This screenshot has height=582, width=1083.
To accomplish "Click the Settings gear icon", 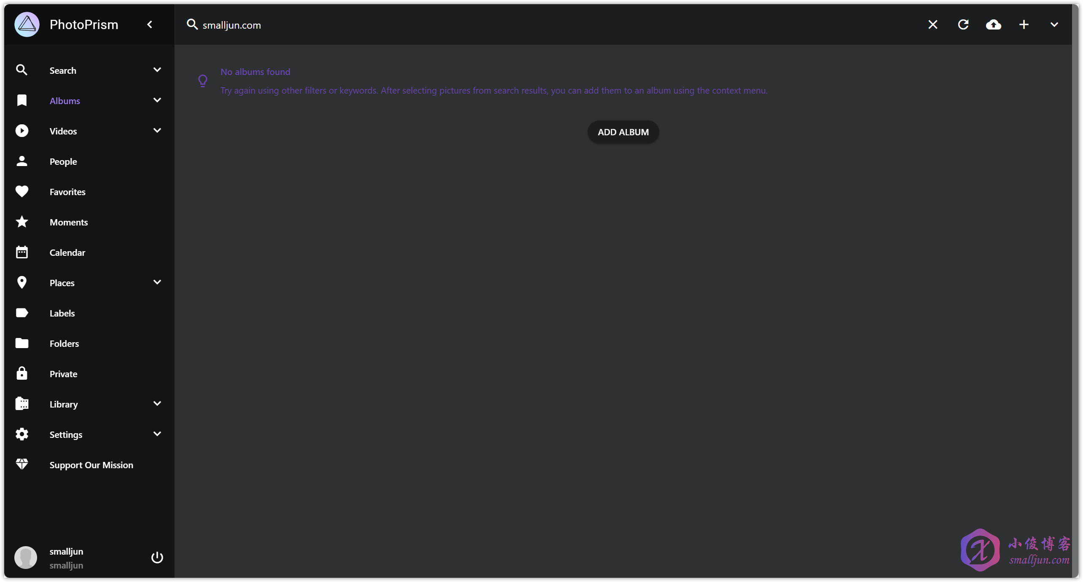I will [21, 434].
